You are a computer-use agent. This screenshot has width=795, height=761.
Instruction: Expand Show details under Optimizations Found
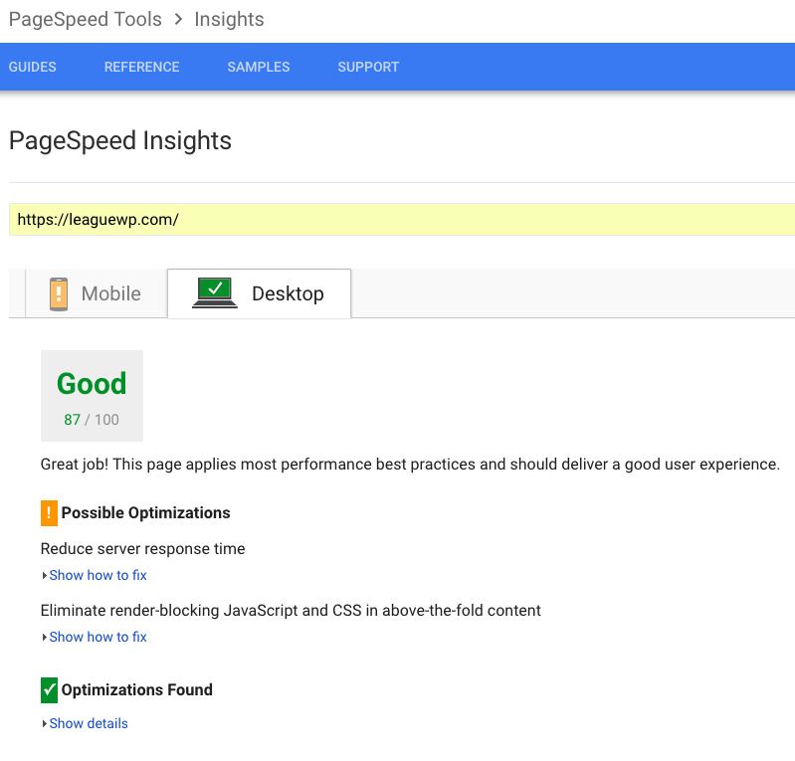click(x=89, y=723)
